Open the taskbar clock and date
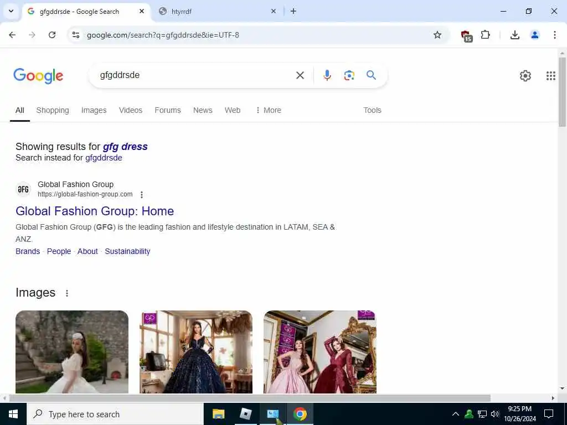 [x=520, y=414]
